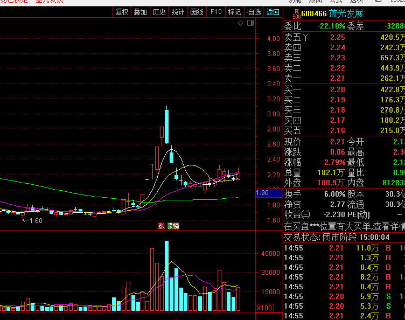Click the diamond marker icon above chart

click(240, 23)
